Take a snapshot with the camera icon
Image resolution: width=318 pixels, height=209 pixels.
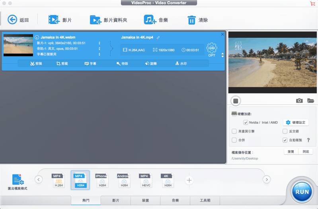pos(299,101)
